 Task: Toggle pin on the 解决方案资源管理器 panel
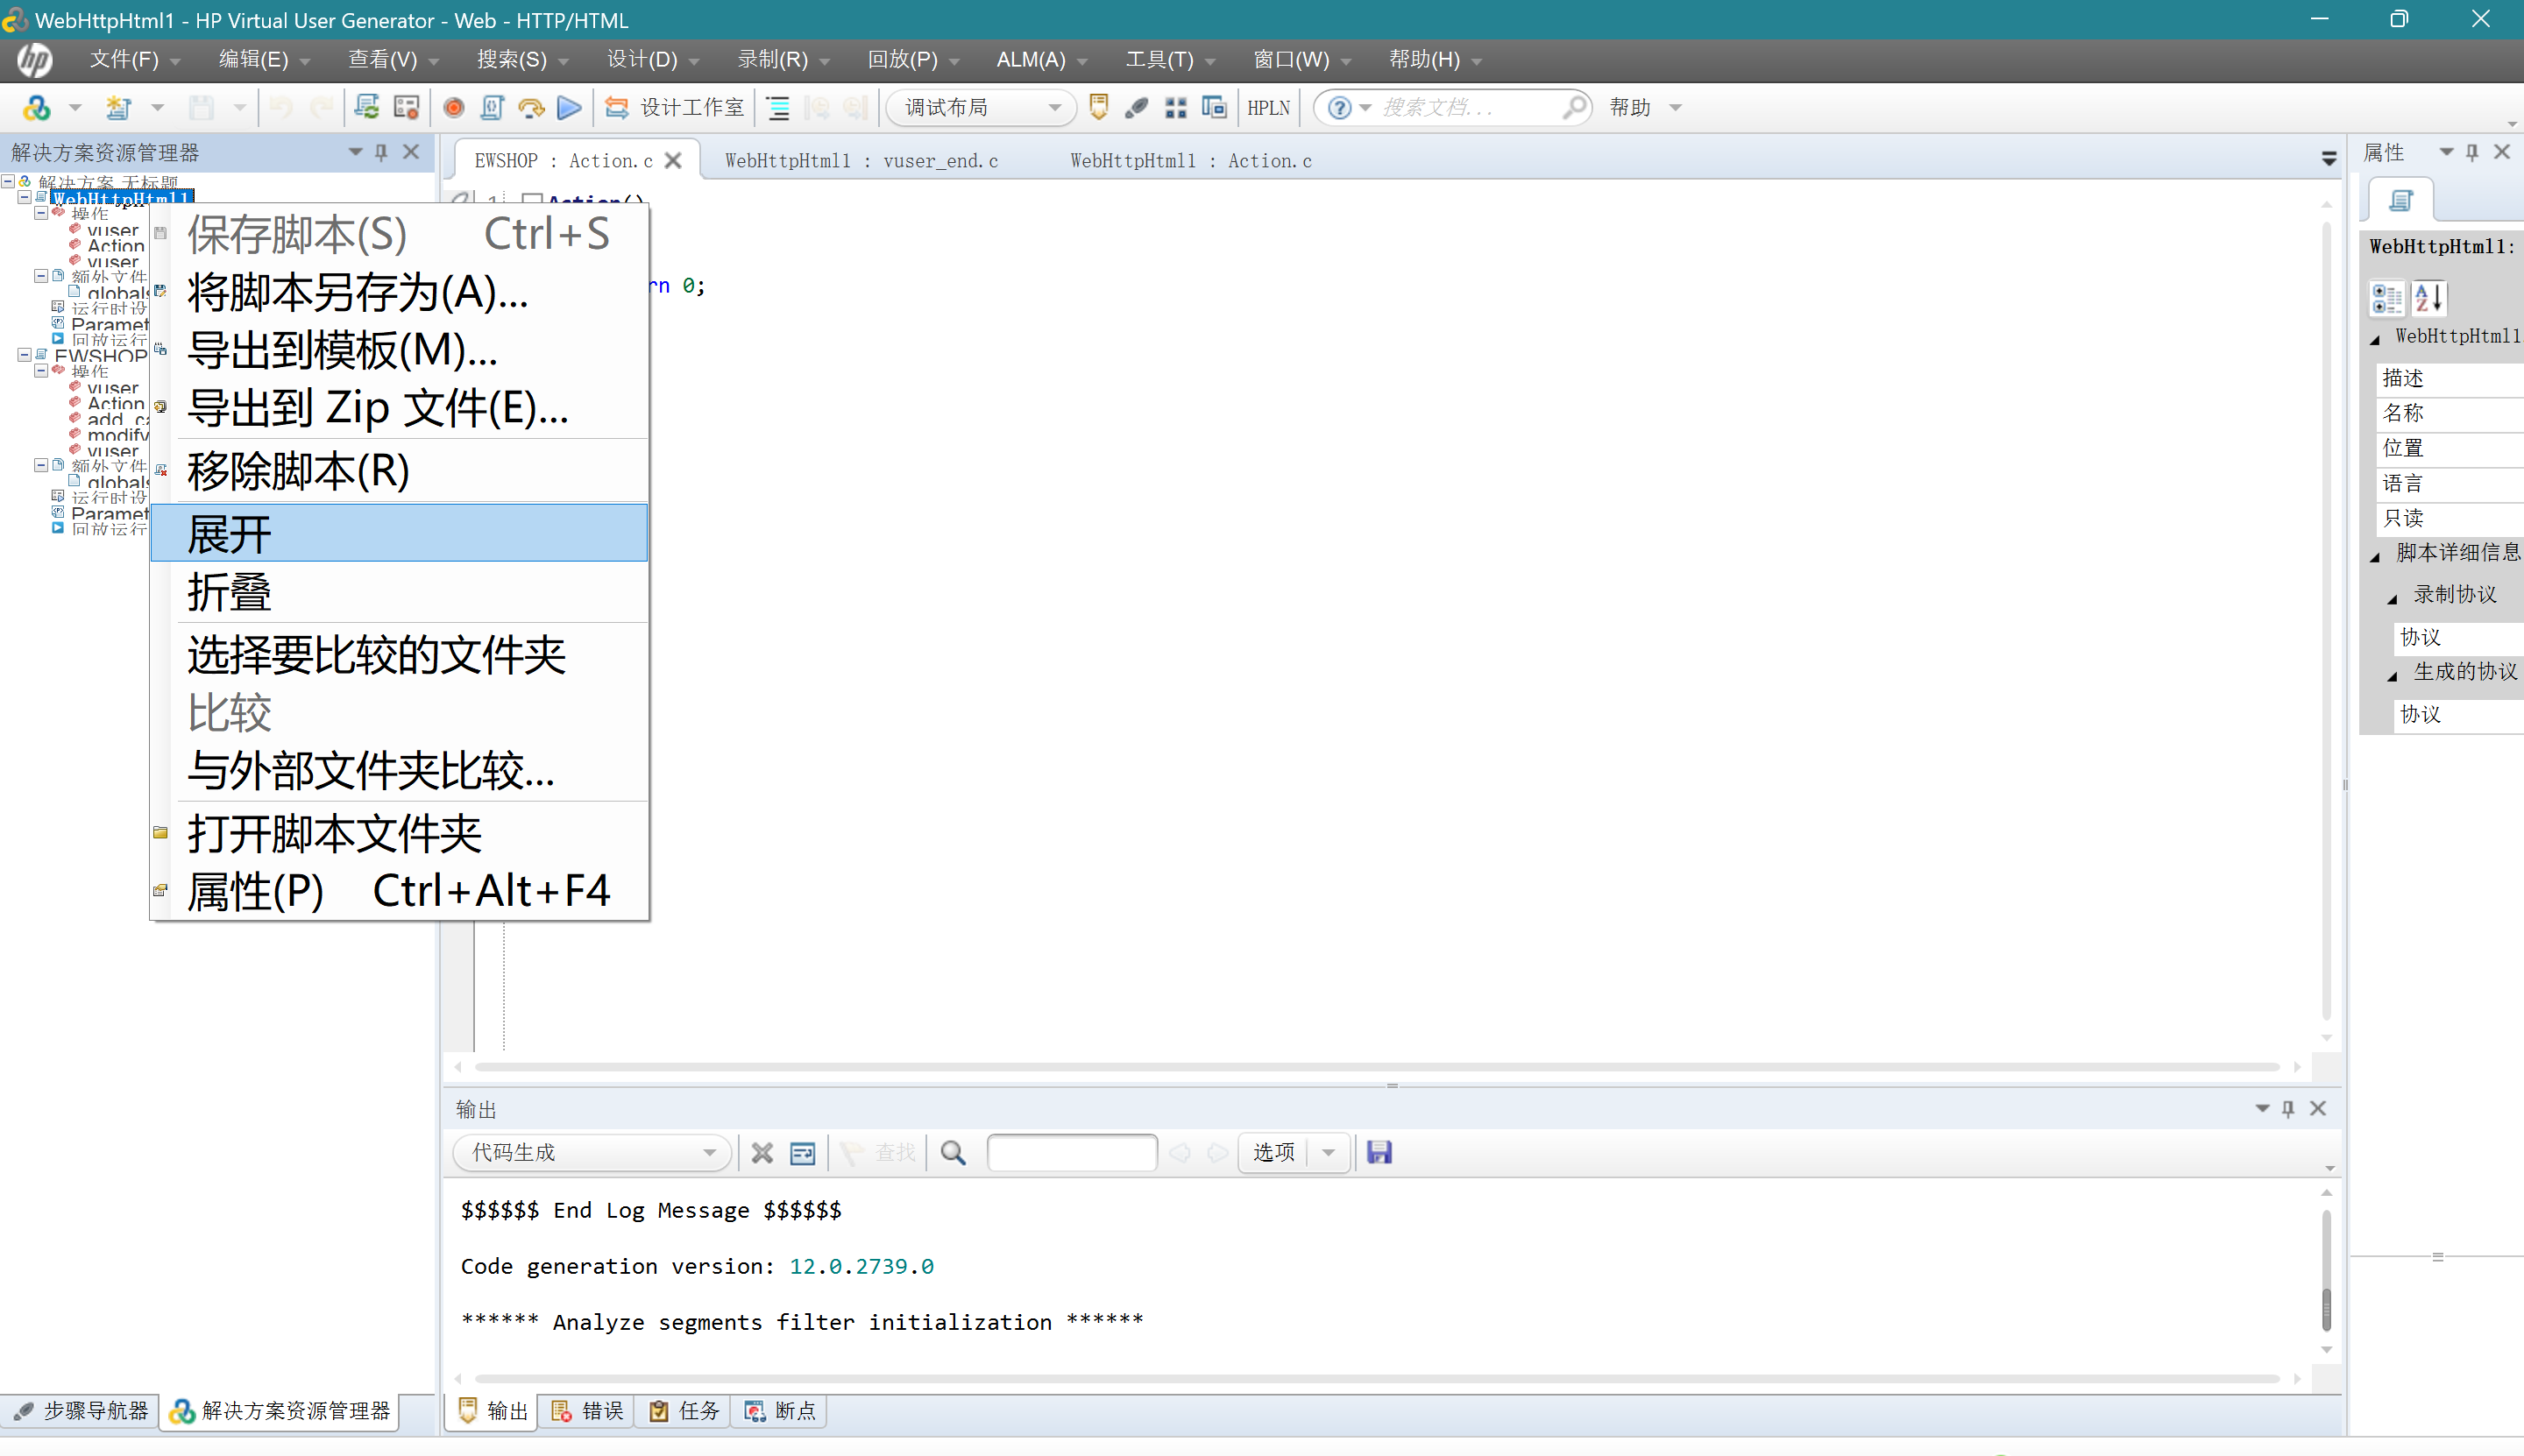click(381, 152)
